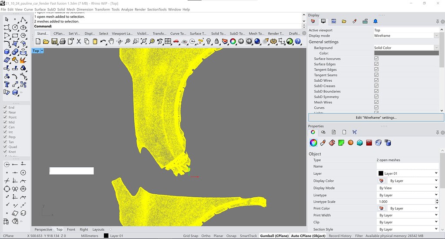
Task: Click the Undo arrow icon
Action: click(x=103, y=41)
